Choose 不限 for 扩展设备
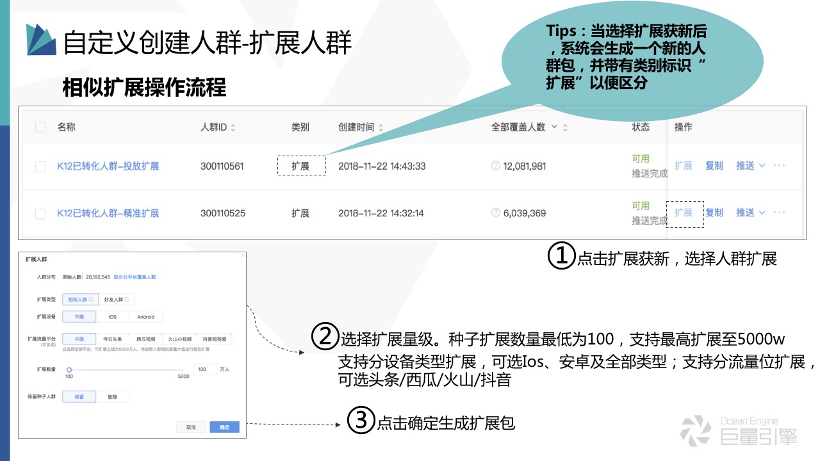This screenshot has height=461, width=820. (x=79, y=316)
